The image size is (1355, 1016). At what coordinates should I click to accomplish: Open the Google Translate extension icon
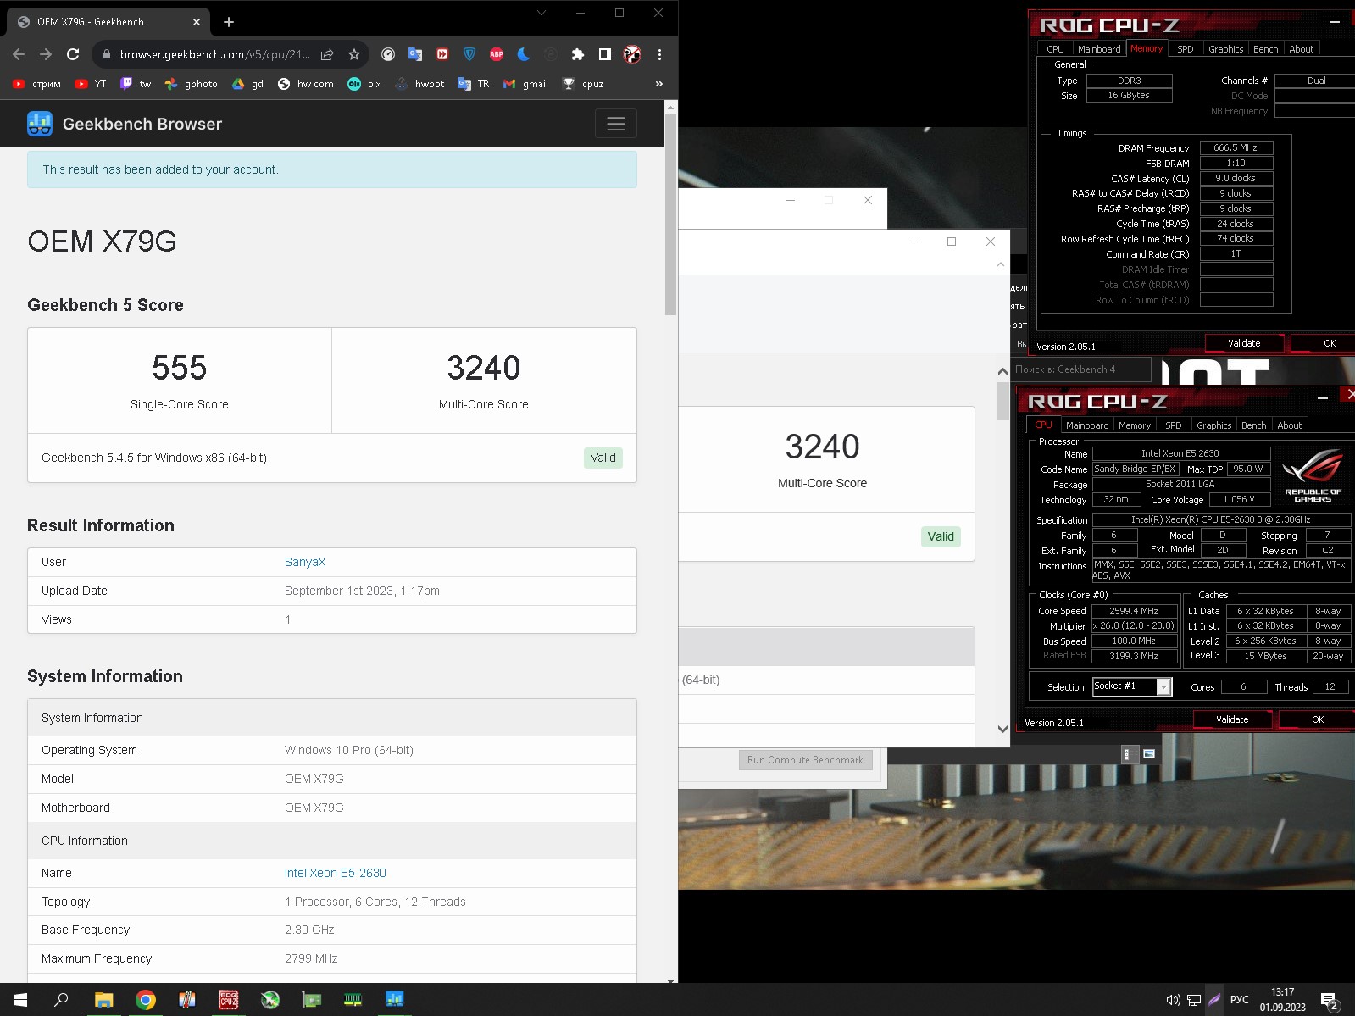tap(415, 54)
